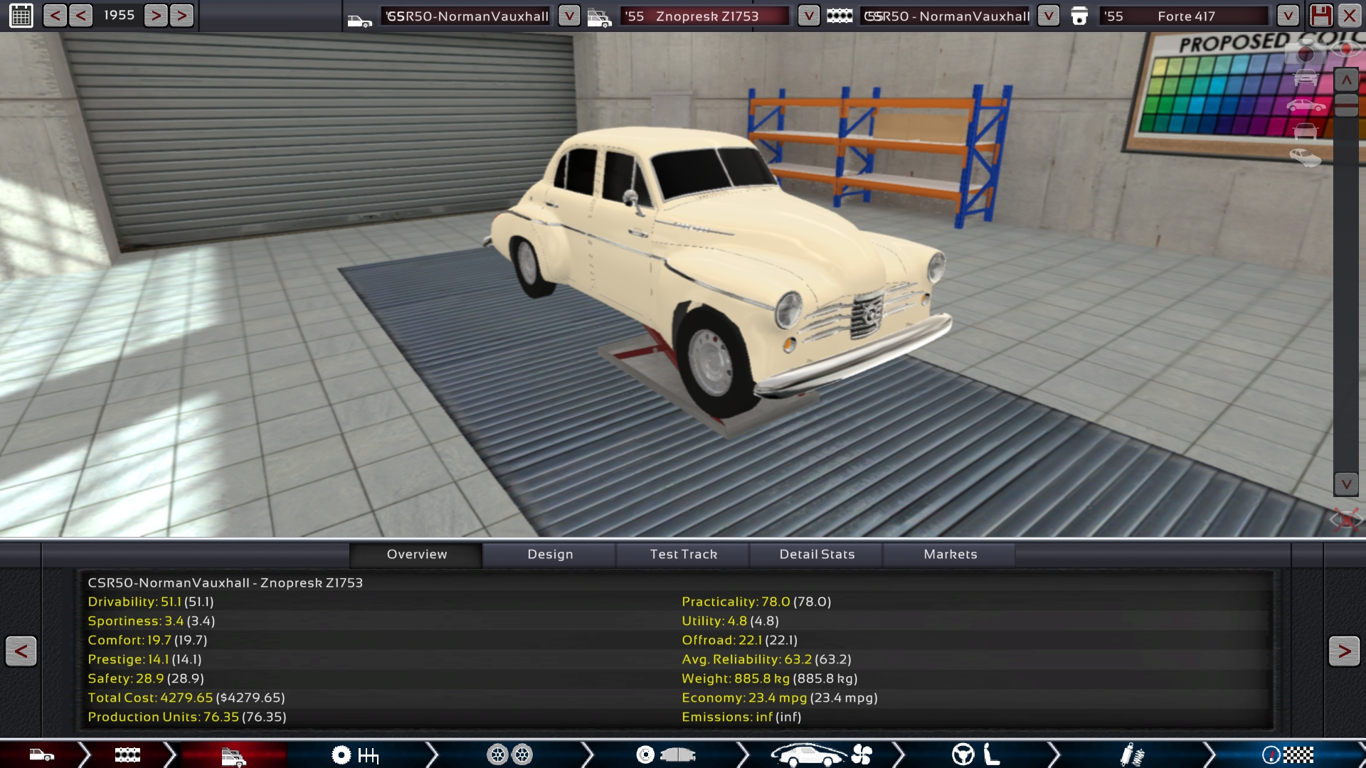Open the suspension spring section

(x=1131, y=754)
